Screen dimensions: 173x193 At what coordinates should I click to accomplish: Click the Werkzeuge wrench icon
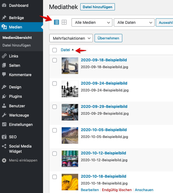(4, 115)
